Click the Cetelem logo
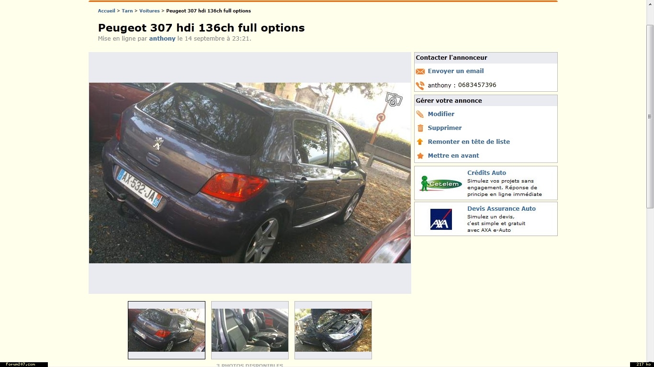Viewport: 654px width, 367px height. coord(440,183)
